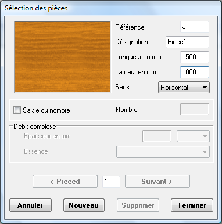
Task: Open the Epaisseur unit dropdown arrow
Action: point(193,136)
